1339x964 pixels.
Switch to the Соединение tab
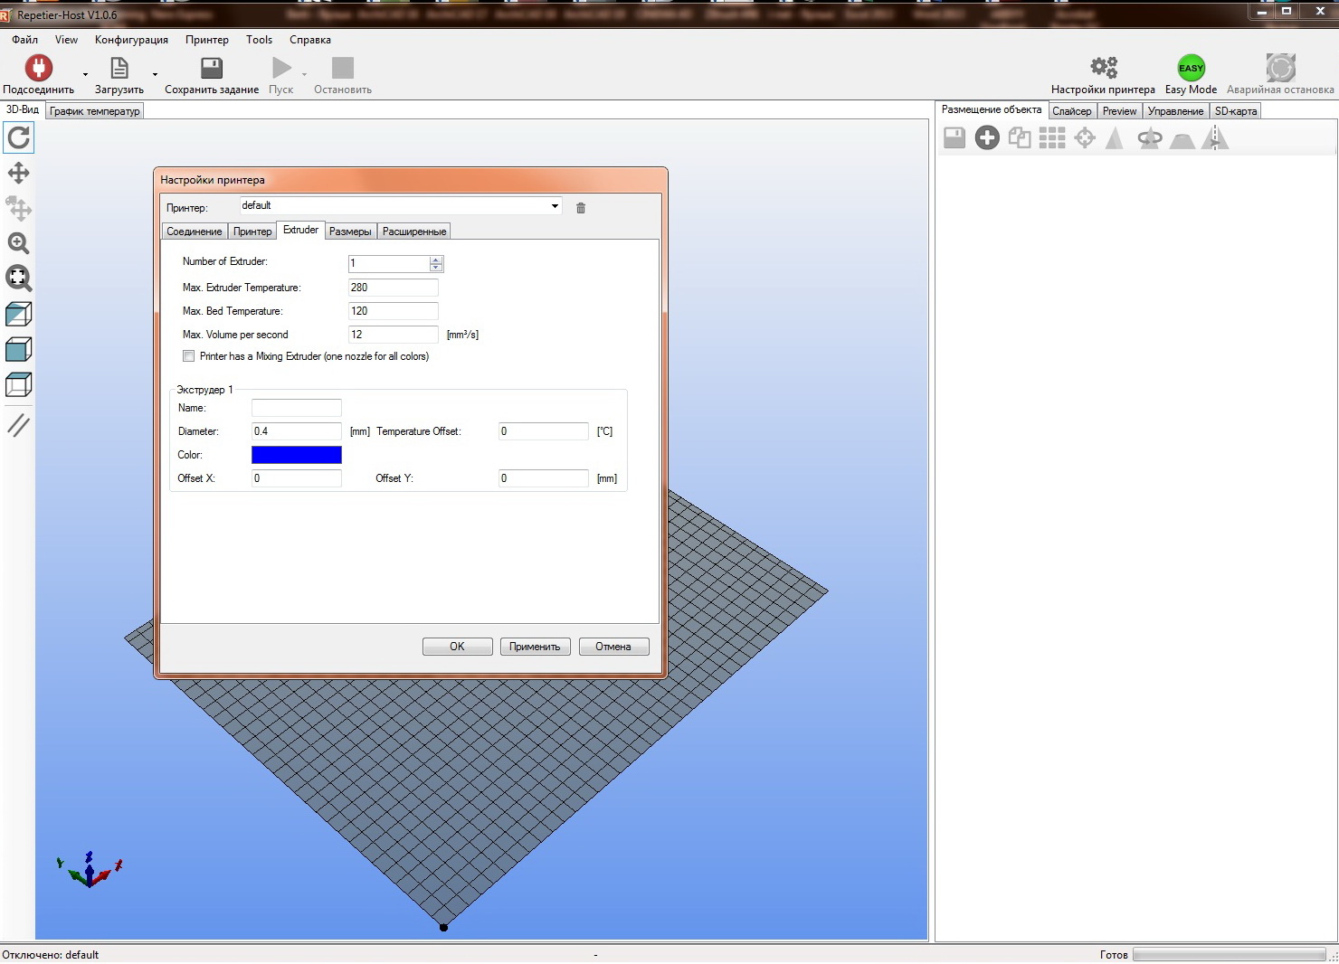pyautogui.click(x=195, y=232)
